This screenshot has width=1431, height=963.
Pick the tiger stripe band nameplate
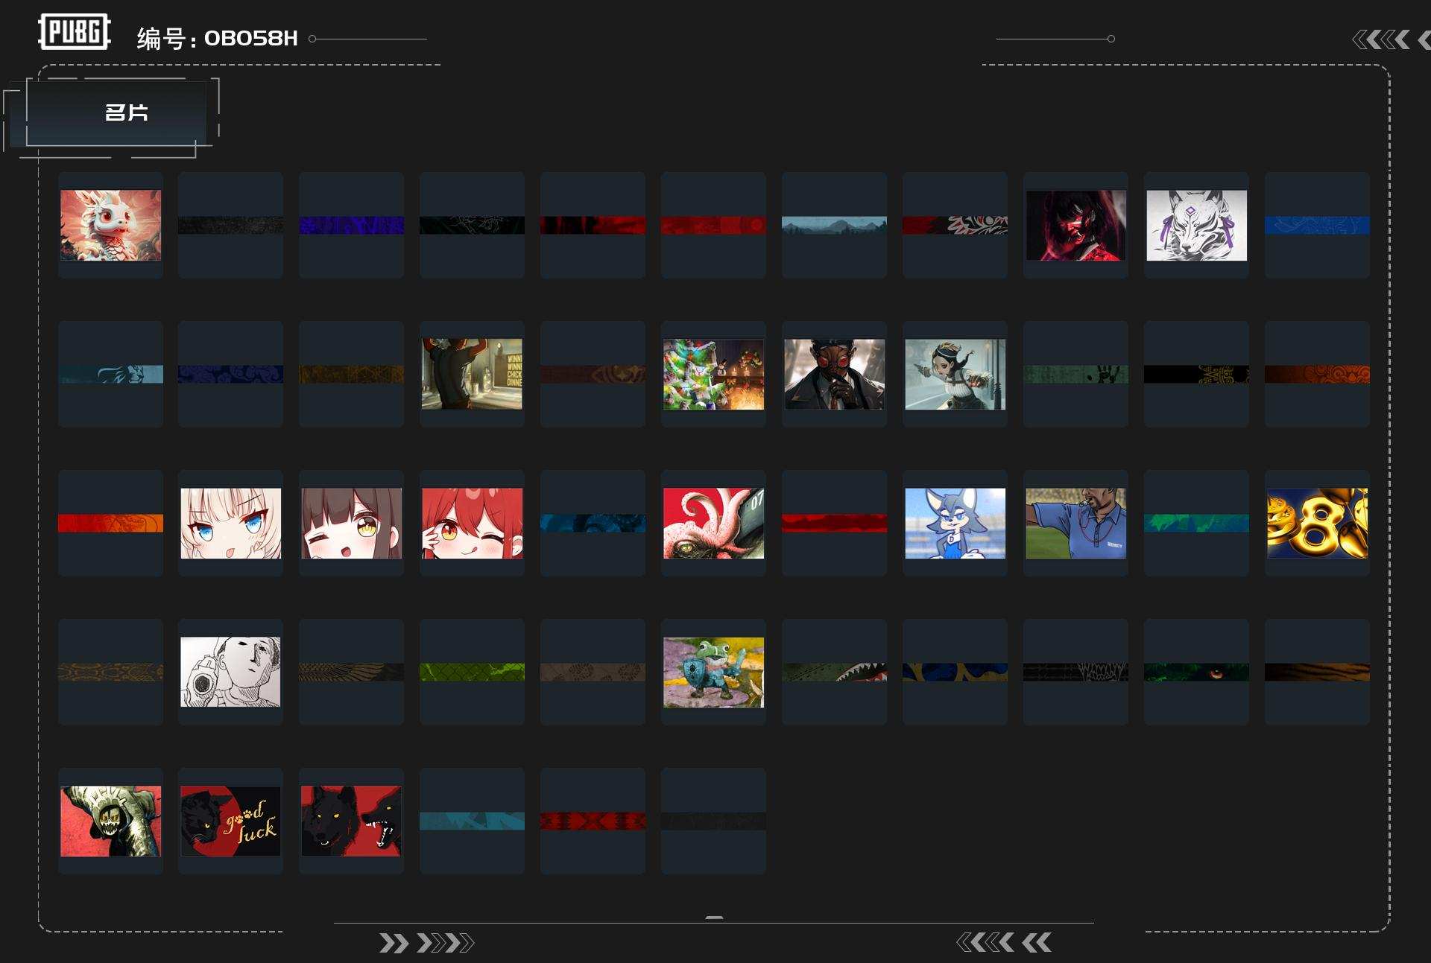point(1318,672)
